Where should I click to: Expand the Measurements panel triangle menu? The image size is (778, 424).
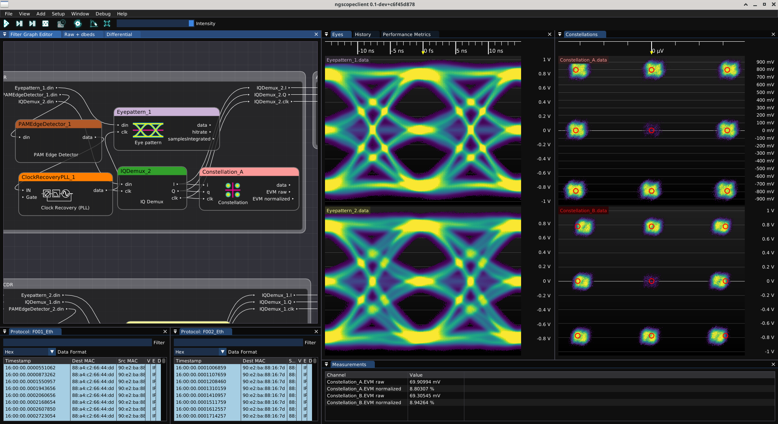click(327, 364)
